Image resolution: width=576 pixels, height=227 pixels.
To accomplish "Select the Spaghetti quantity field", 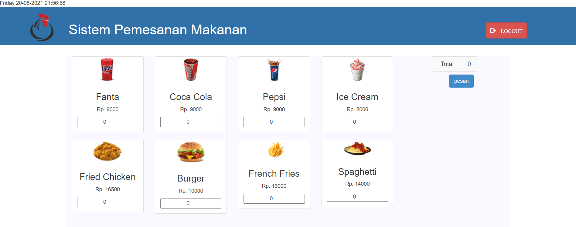I will 357,196.
